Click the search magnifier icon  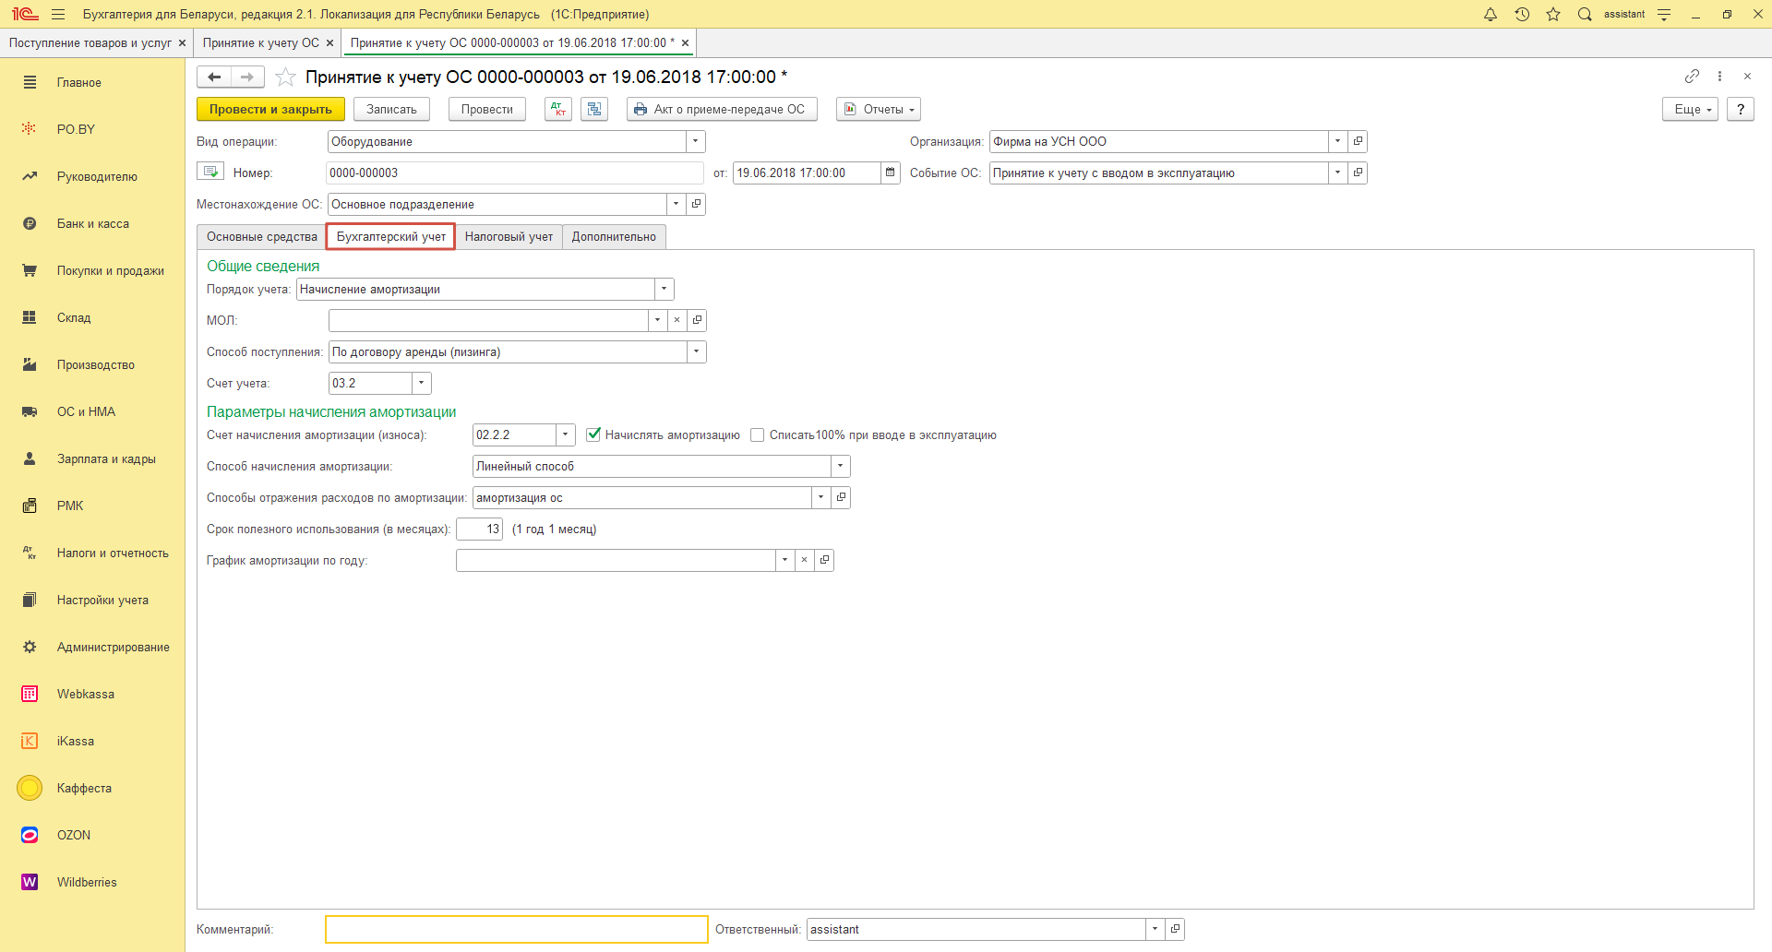(x=1585, y=15)
